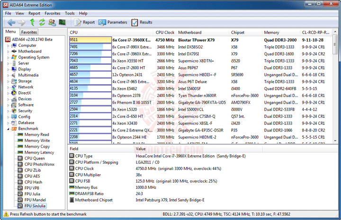Select the CPU PhotoWorxx benchmark
The width and height of the screenshot is (341, 220).
tap(39, 164)
